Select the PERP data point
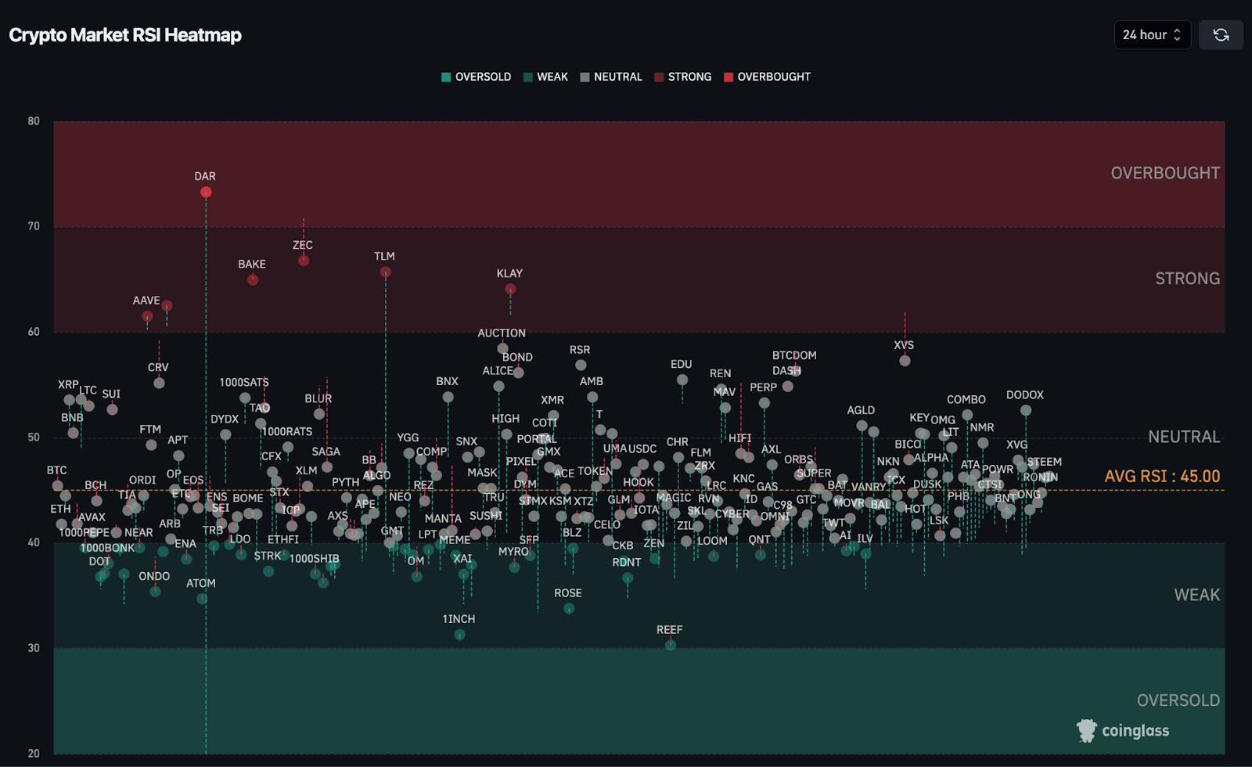 tap(765, 403)
